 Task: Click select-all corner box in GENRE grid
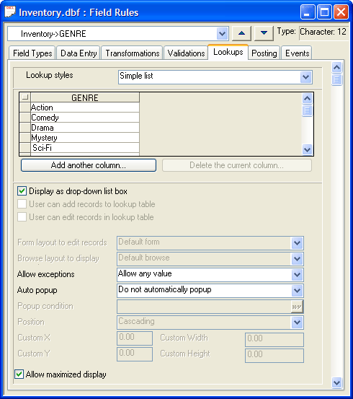tap(25, 97)
